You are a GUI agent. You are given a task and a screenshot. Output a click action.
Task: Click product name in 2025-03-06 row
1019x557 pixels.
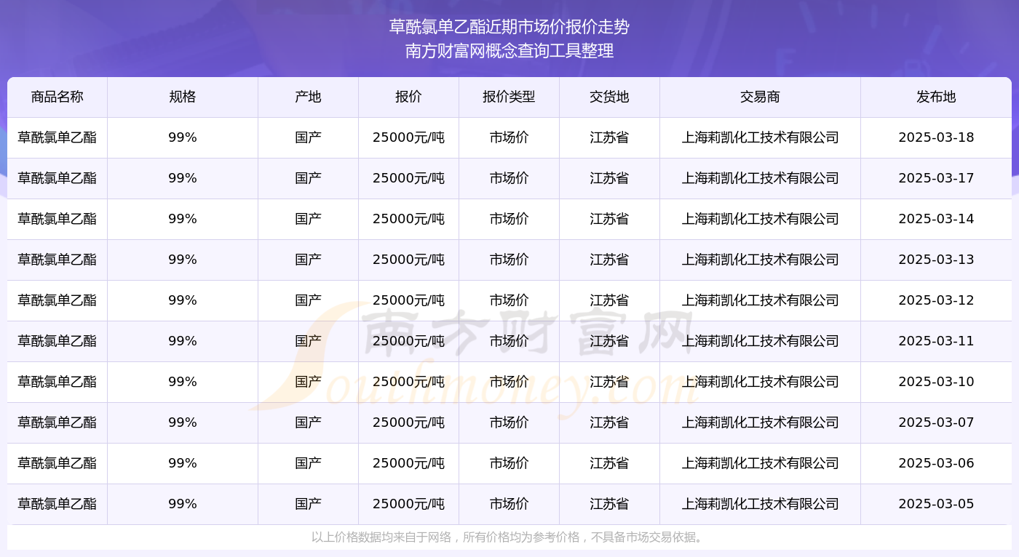pos(58,463)
